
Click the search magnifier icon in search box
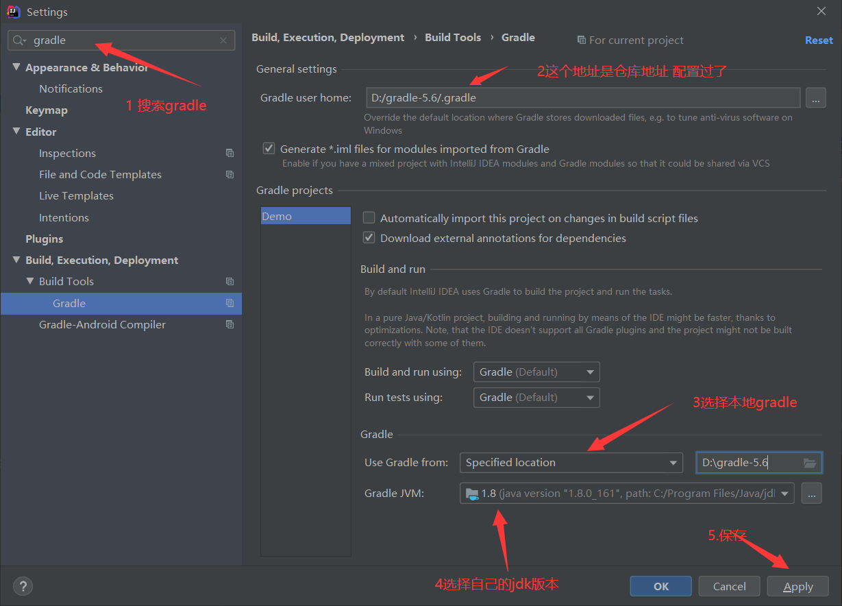19,40
